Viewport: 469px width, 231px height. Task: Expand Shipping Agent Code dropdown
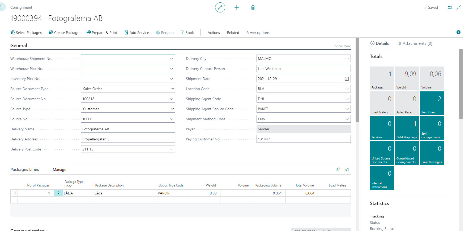click(x=347, y=99)
